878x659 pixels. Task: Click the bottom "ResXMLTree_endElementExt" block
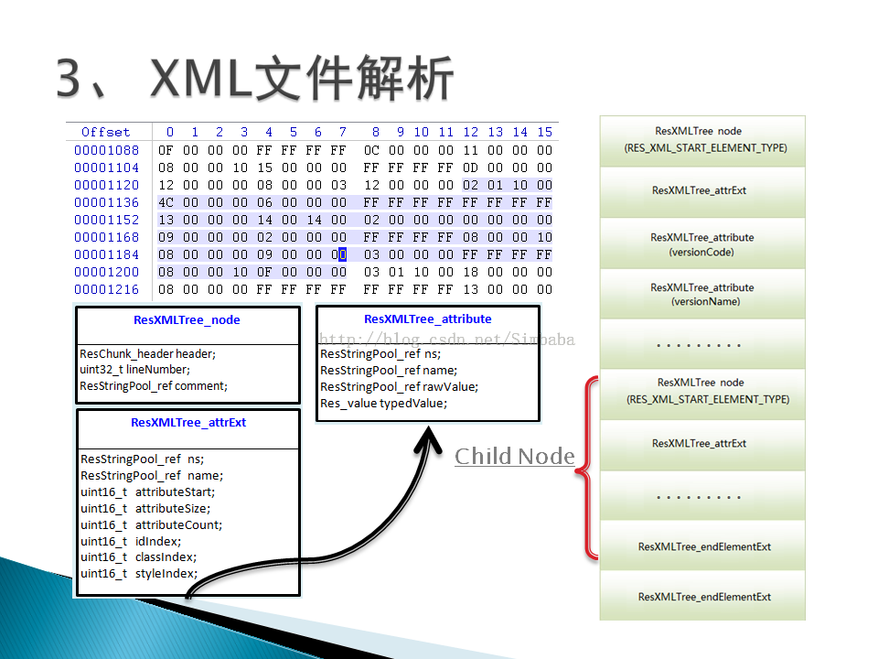pyautogui.click(x=702, y=596)
